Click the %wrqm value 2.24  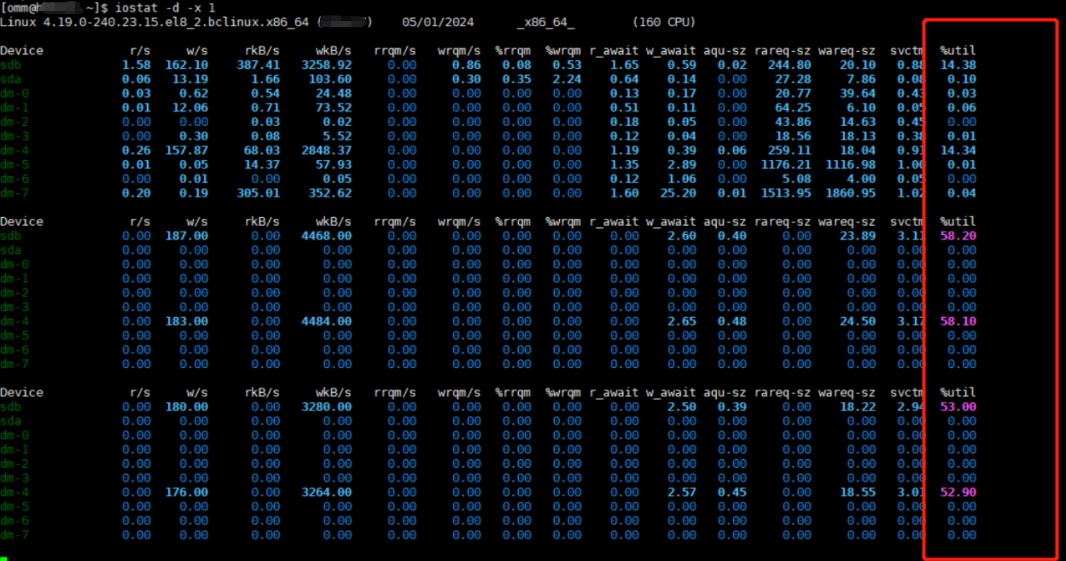pos(567,79)
